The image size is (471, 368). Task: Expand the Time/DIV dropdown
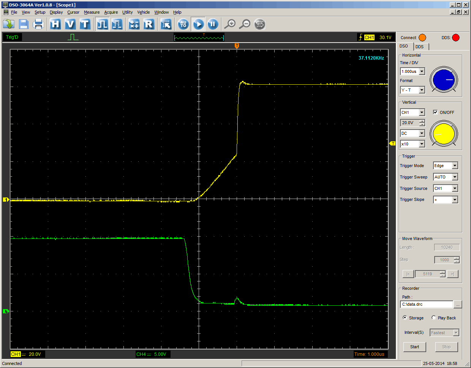tap(422, 71)
